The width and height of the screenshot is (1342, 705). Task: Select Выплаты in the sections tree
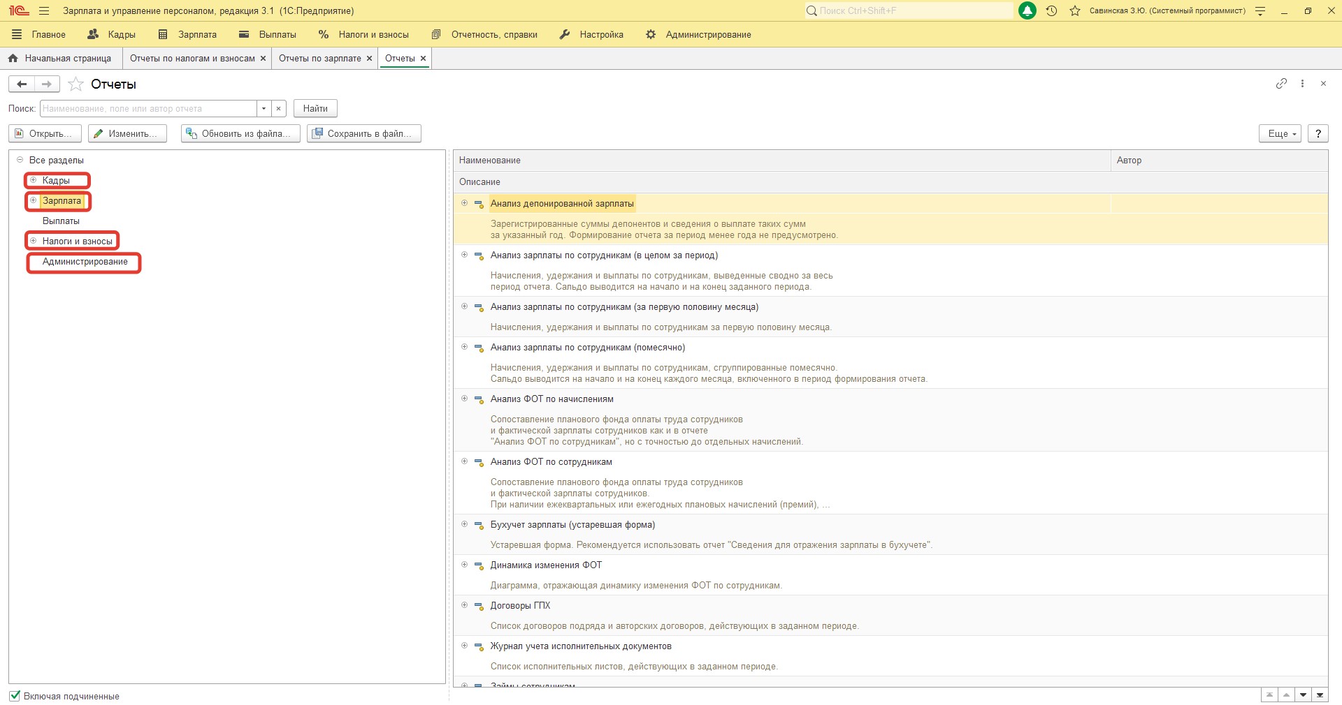pyautogui.click(x=61, y=221)
